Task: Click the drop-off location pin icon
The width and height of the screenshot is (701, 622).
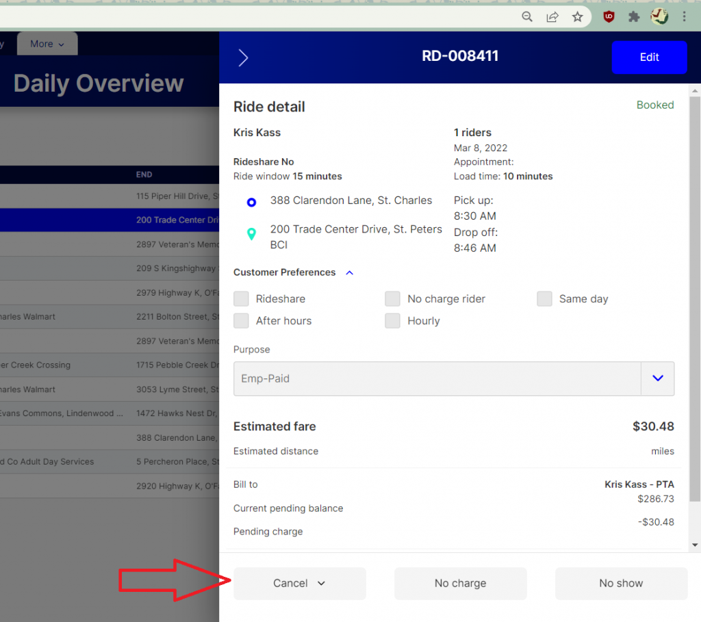Action: pyautogui.click(x=251, y=234)
